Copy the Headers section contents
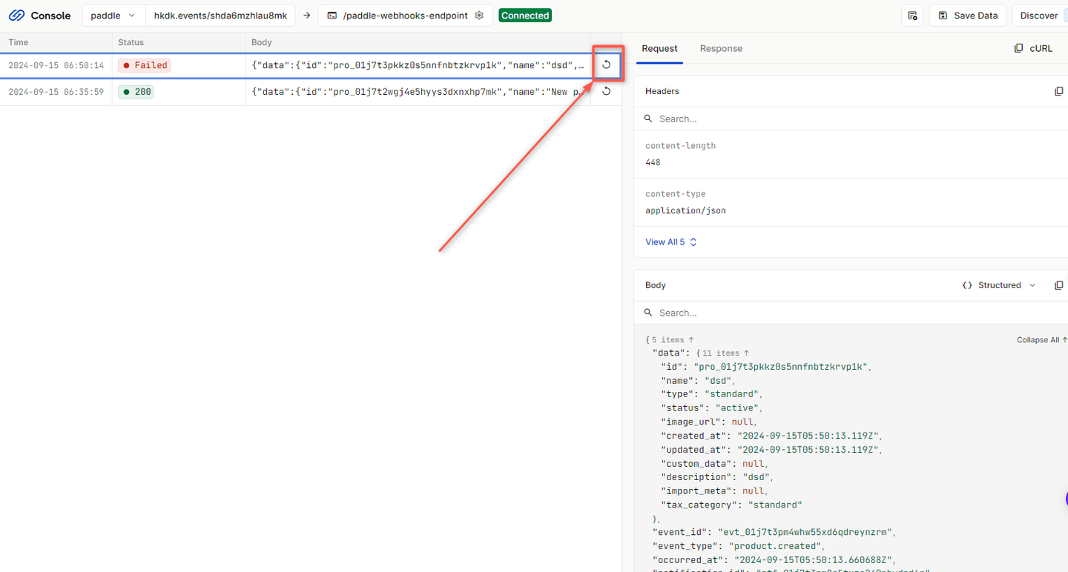The height and width of the screenshot is (572, 1068). (1058, 91)
